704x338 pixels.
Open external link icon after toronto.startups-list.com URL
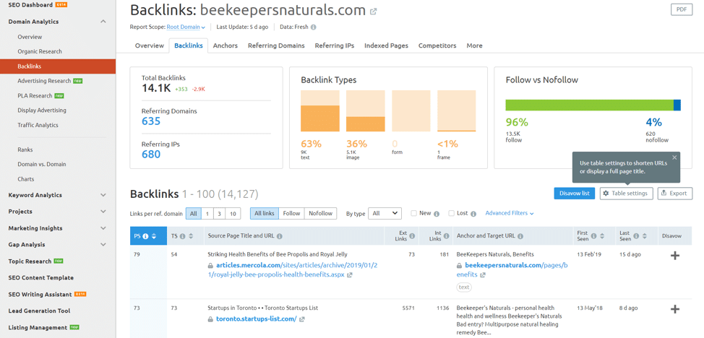pyautogui.click(x=301, y=319)
